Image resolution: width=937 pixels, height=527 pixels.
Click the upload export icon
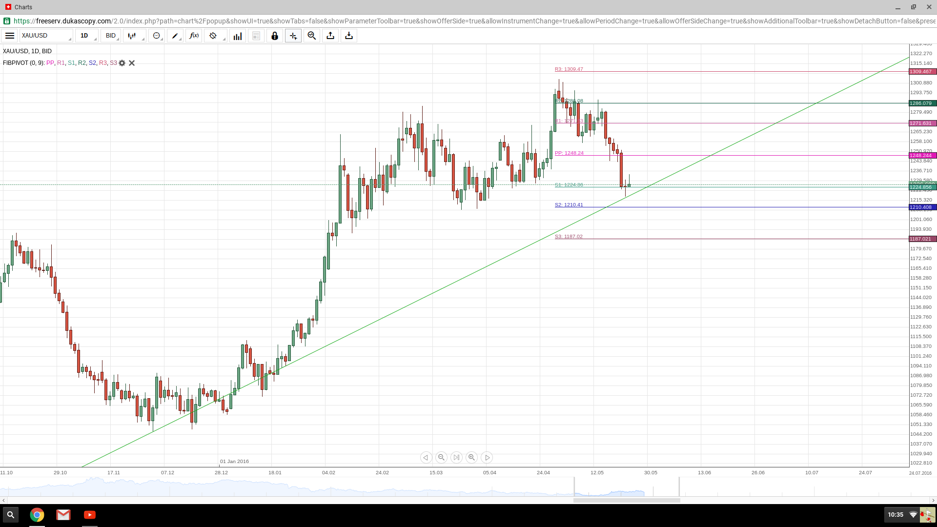pos(330,36)
